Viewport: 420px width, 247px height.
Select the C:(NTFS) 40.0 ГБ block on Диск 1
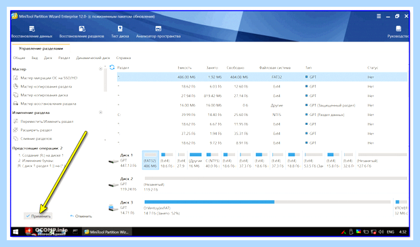click(213, 160)
